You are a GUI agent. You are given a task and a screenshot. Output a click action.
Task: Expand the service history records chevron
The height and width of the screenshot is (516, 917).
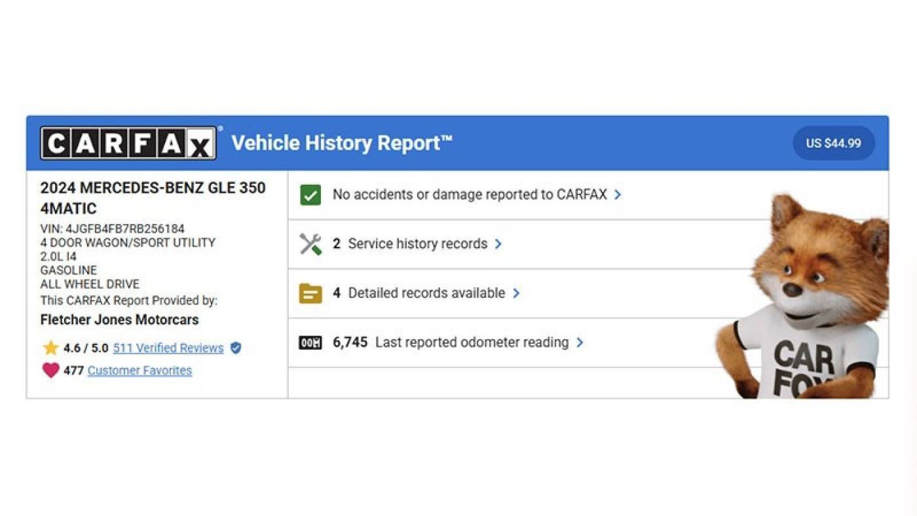(x=498, y=244)
